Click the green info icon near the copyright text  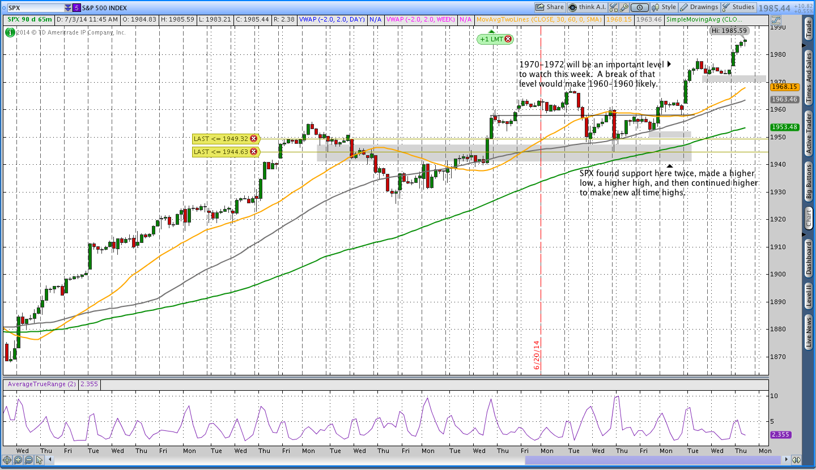coord(10,32)
